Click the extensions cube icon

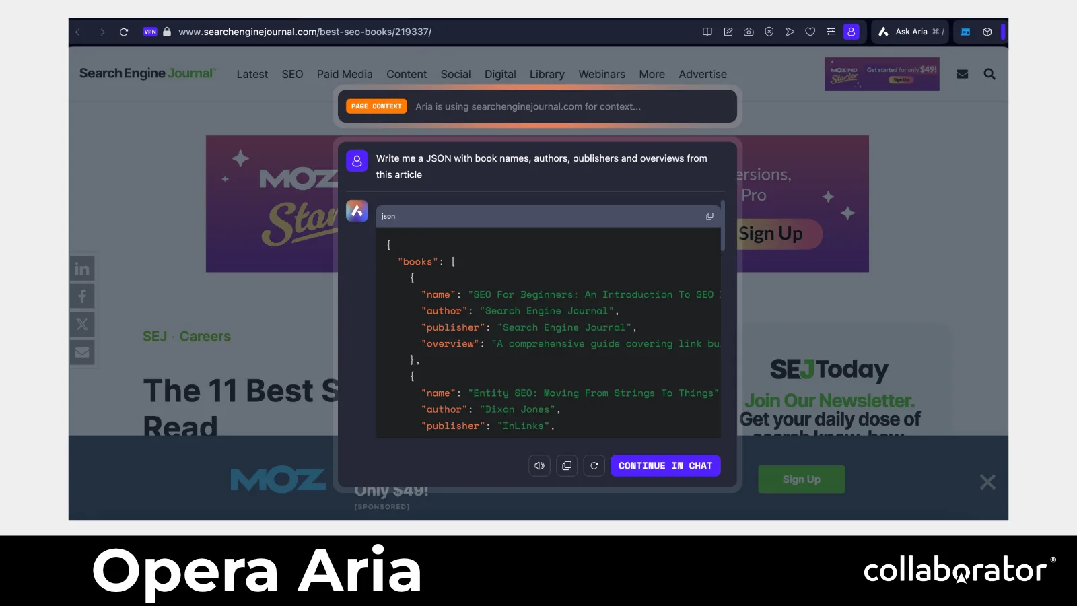pos(987,32)
